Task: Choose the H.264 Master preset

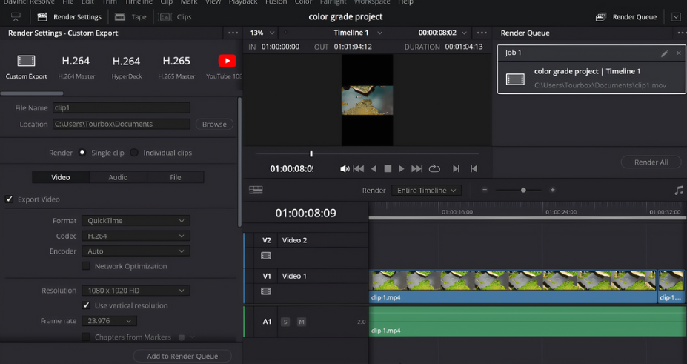Action: pos(76,67)
